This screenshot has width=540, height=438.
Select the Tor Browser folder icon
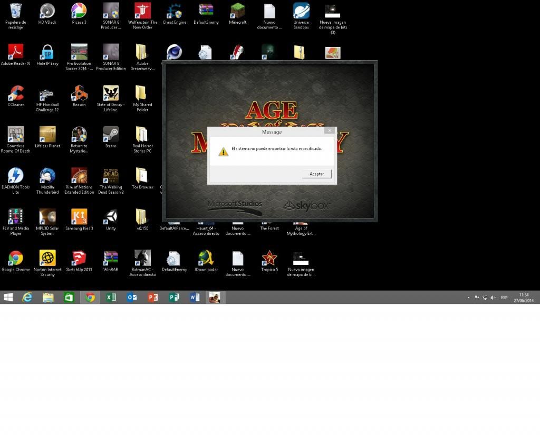(142, 179)
